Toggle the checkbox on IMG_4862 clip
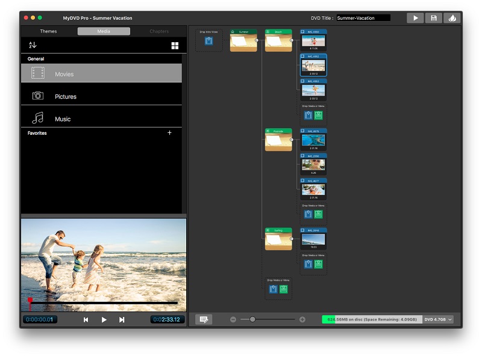The height and width of the screenshot is (356, 482). (303, 57)
